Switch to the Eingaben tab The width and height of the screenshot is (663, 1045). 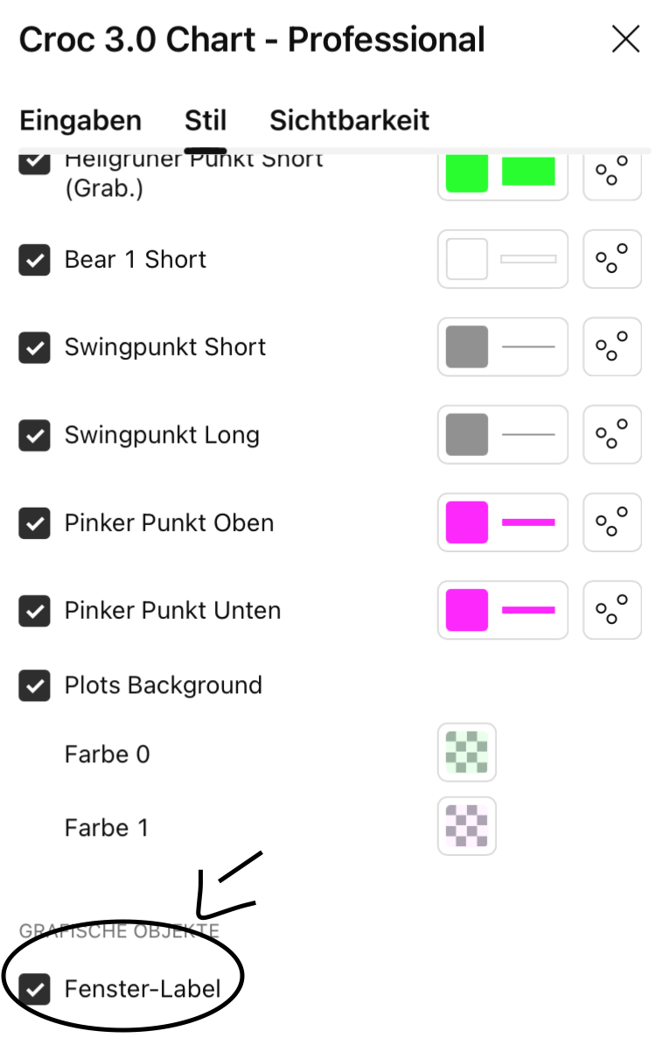(x=80, y=120)
